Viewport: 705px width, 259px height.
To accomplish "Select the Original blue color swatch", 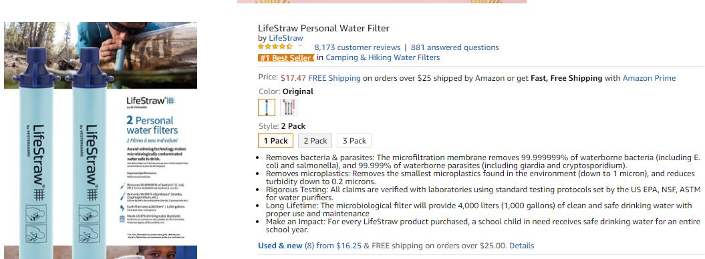I will point(267,107).
